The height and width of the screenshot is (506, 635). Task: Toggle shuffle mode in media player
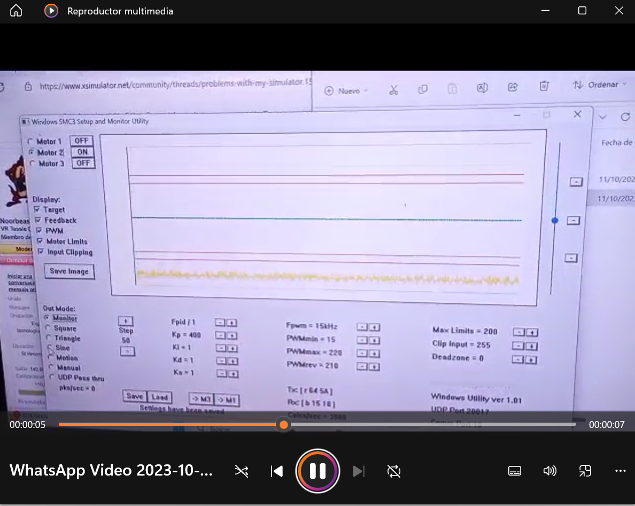click(242, 471)
